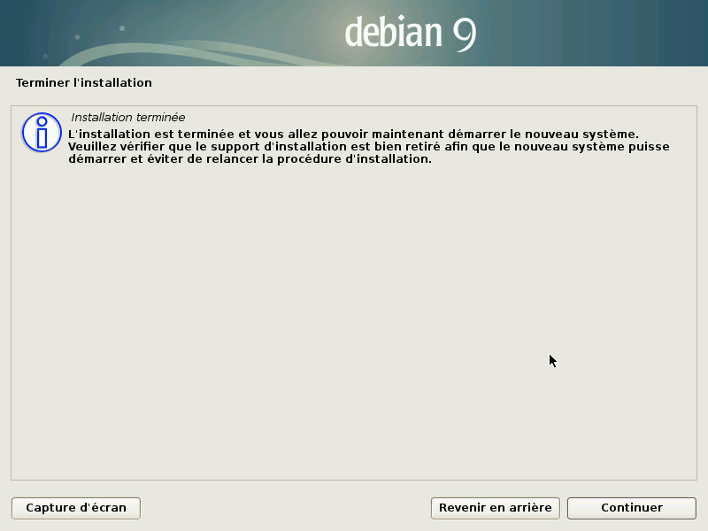Click the mouse cursor arrow location
This screenshot has width=708, height=531.
(551, 359)
